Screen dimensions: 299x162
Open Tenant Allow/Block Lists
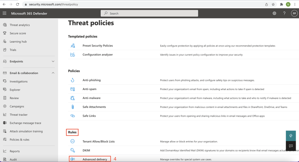99,141
